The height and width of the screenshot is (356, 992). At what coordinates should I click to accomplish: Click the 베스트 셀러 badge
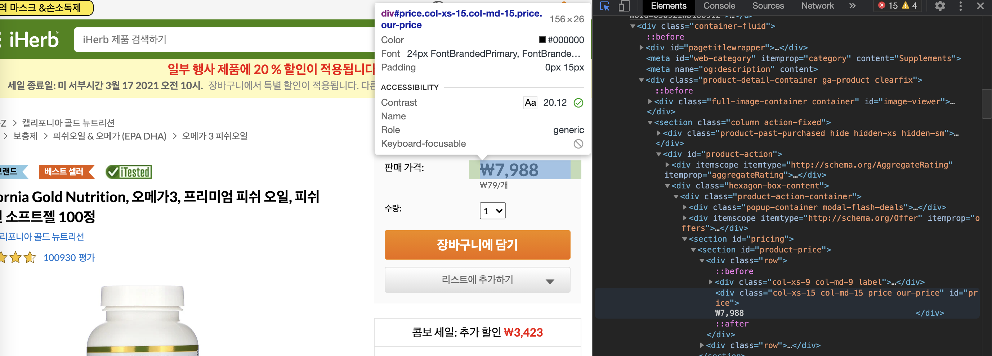coord(66,172)
